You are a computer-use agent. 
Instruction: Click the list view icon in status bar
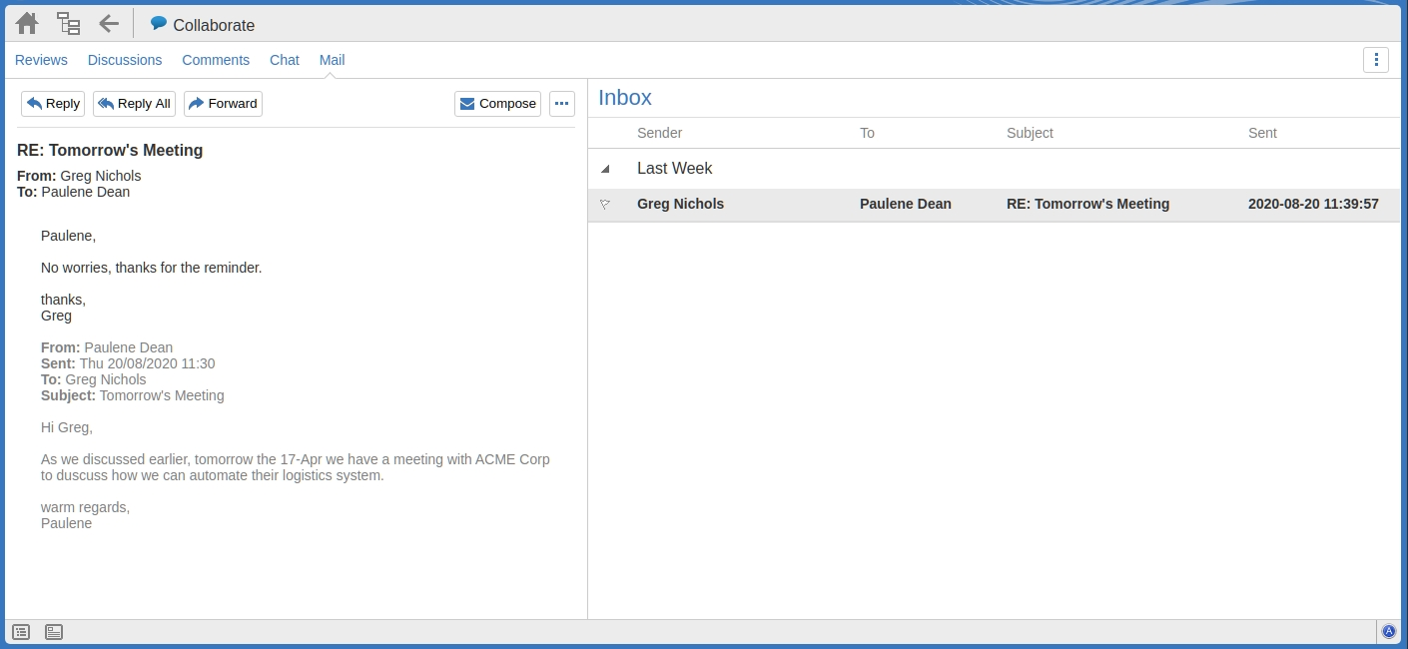[x=21, y=632]
